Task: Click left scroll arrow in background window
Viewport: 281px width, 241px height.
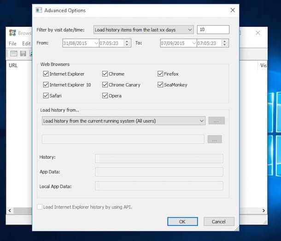Action: click(10, 211)
